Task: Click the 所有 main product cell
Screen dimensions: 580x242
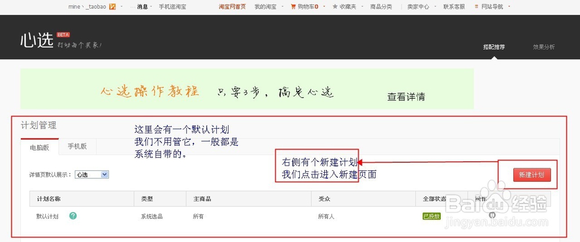Action: coord(198,217)
